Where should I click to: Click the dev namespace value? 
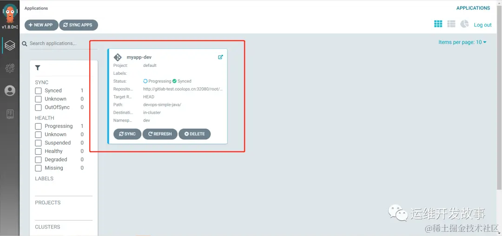tap(146, 121)
